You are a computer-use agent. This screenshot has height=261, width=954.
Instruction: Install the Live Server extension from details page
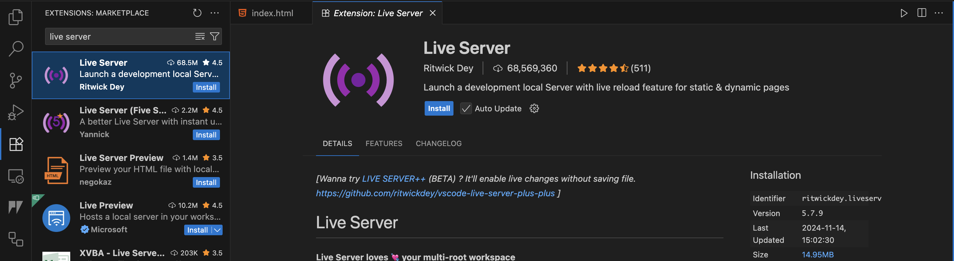tap(439, 109)
